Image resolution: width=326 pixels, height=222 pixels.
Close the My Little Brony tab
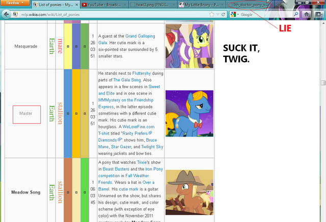(x=222, y=5)
